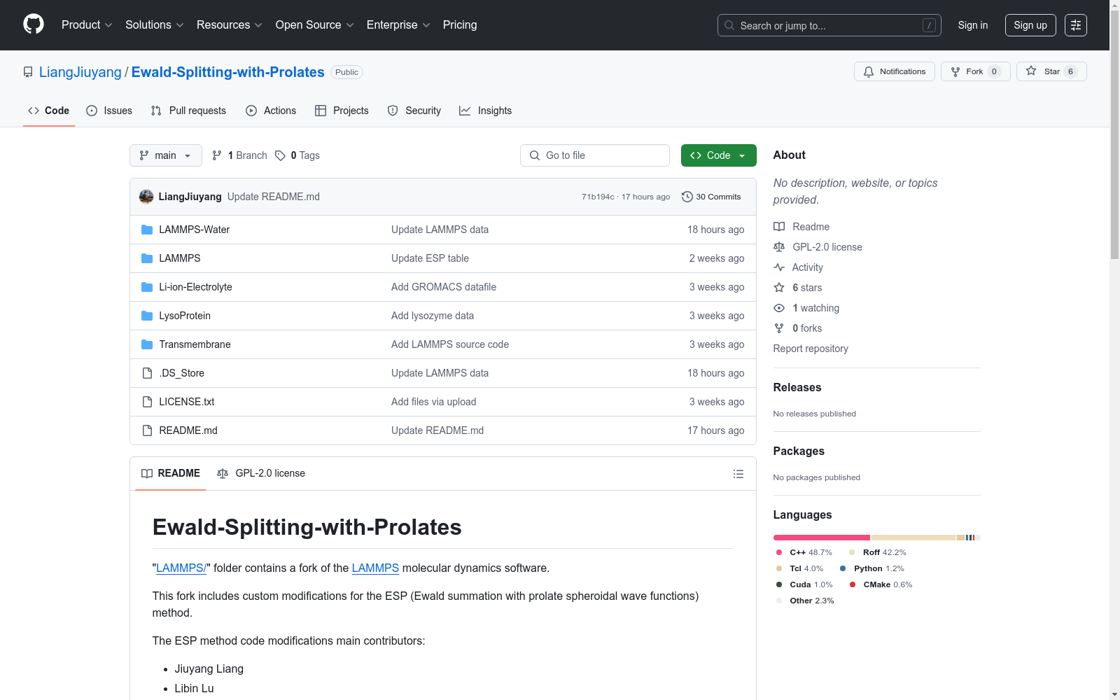Switch to the Pull requests tab
This screenshot has width=1120, height=700.
pyautogui.click(x=188, y=111)
